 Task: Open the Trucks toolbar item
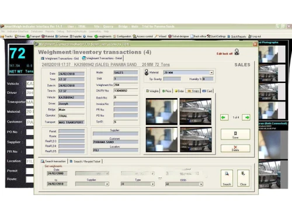[x=7, y=36]
